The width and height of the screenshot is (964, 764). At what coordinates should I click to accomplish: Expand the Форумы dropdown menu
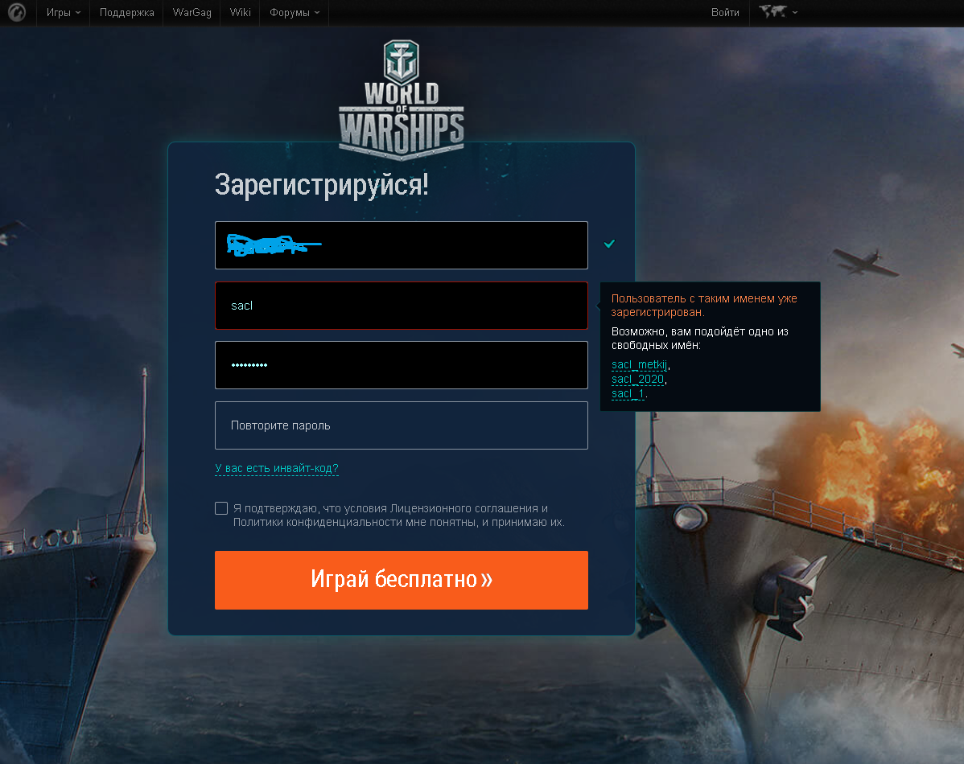point(295,12)
